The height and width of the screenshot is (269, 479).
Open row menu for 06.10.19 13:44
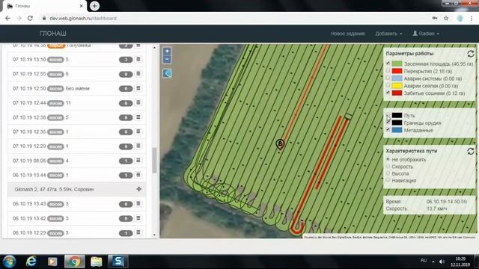(138, 175)
